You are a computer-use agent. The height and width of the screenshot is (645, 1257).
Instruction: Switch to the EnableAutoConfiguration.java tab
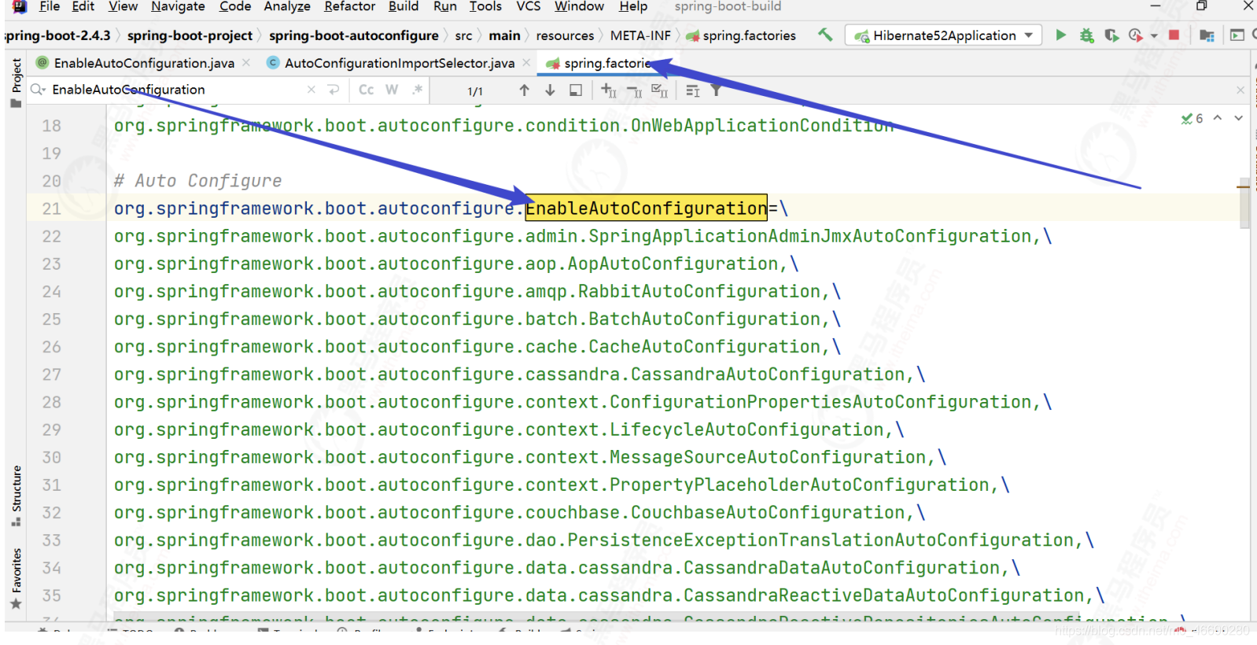pos(144,63)
